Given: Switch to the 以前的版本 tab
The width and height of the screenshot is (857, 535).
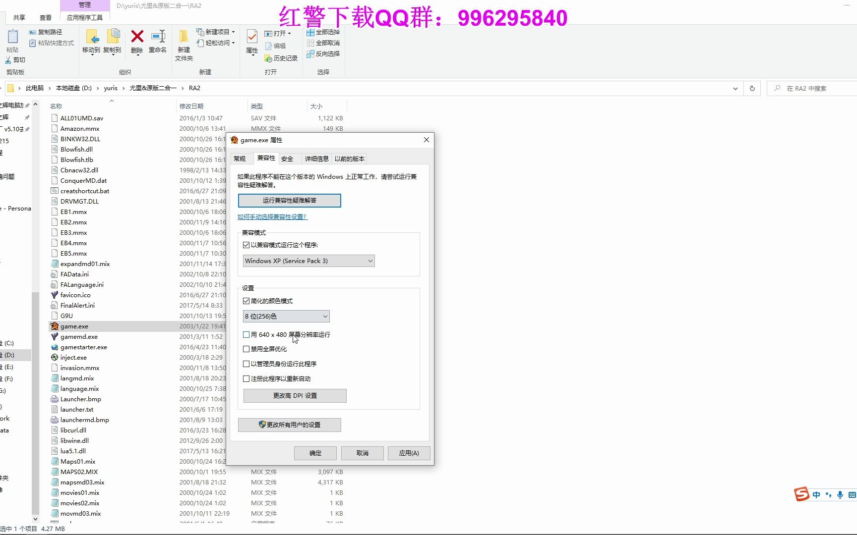Looking at the screenshot, I should pos(350,159).
